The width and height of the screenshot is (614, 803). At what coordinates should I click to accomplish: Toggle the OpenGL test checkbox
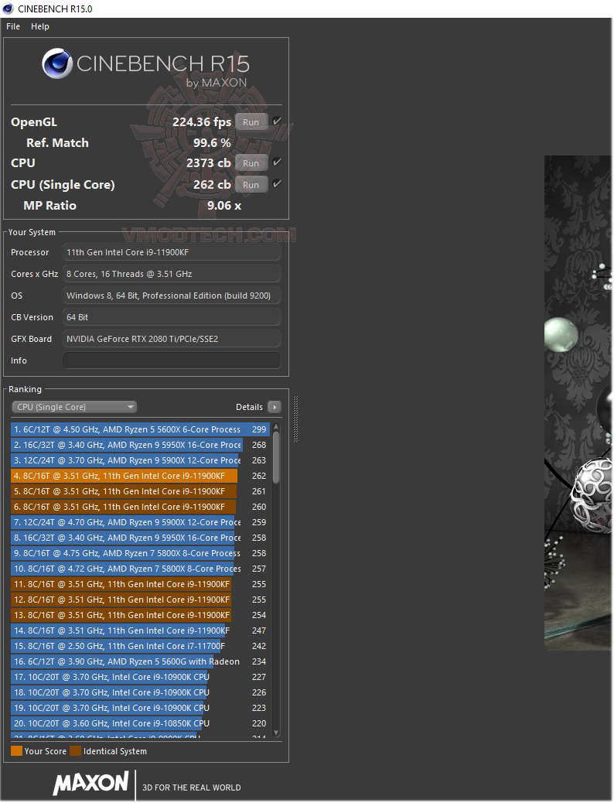277,121
